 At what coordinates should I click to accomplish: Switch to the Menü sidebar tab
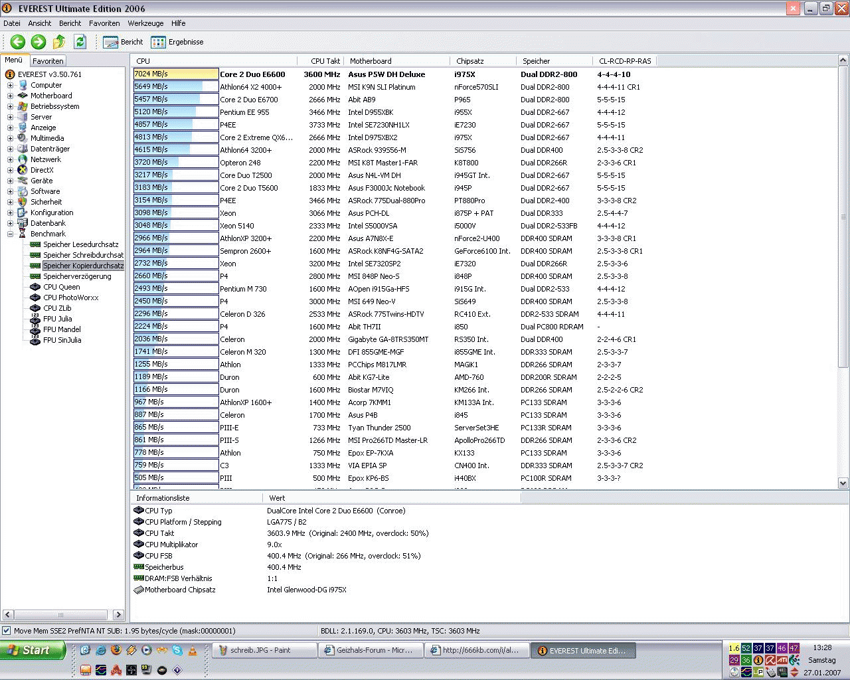(14, 60)
